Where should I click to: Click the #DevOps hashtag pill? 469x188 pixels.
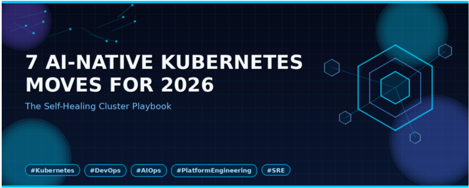105,171
